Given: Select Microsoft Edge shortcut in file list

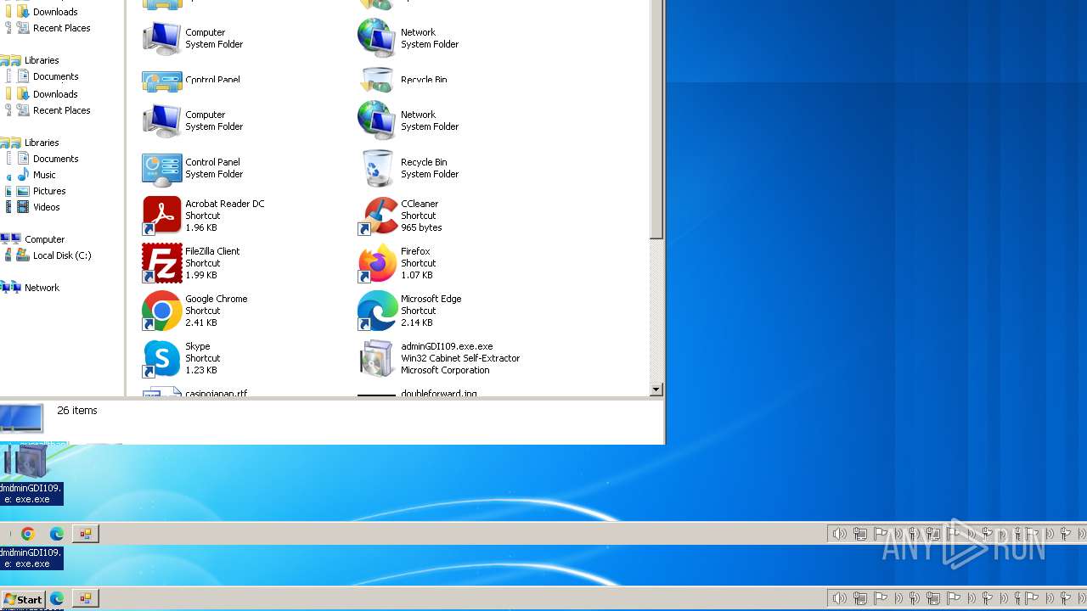Looking at the screenshot, I should (x=410, y=311).
